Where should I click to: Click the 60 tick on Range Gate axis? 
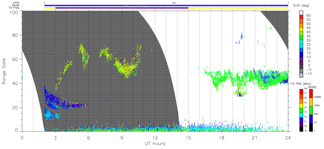(x=15, y=59)
